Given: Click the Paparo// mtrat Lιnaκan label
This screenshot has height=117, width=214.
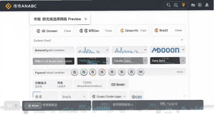Looking at the screenshot, I should pos(50,73).
